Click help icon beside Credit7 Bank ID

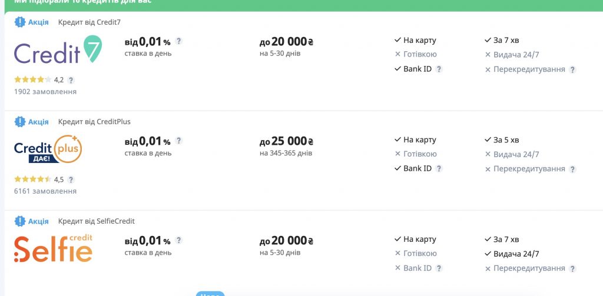coord(439,69)
